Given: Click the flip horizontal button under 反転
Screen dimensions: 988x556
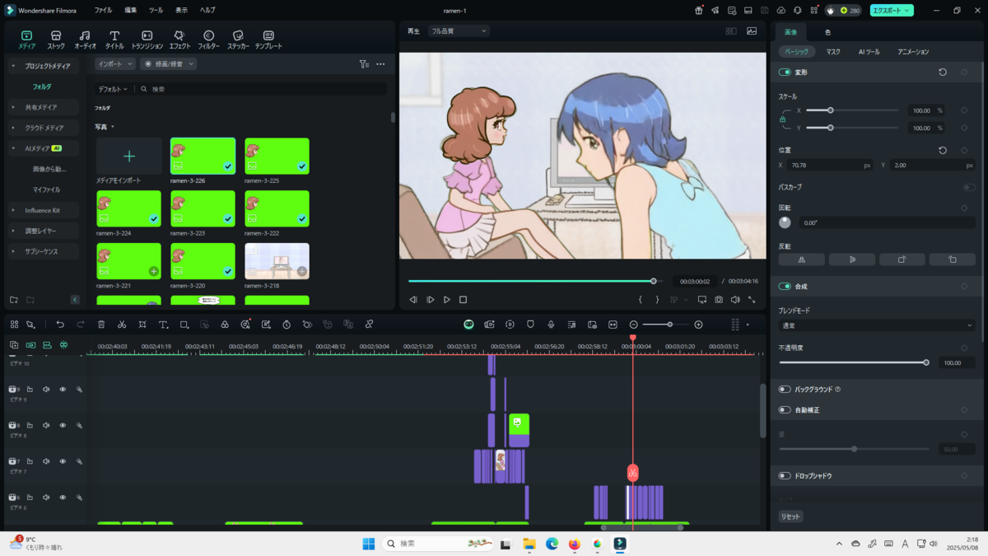Looking at the screenshot, I should pos(801,259).
